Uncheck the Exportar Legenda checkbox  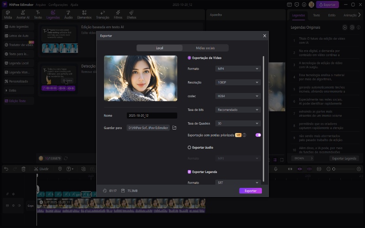[x=190, y=172]
